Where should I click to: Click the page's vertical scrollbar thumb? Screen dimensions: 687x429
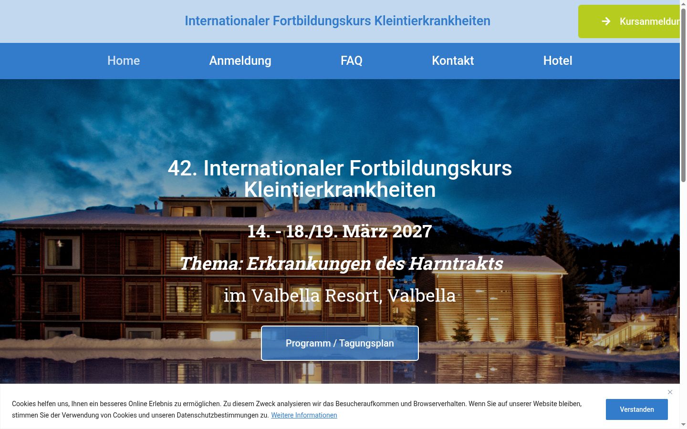683,95
